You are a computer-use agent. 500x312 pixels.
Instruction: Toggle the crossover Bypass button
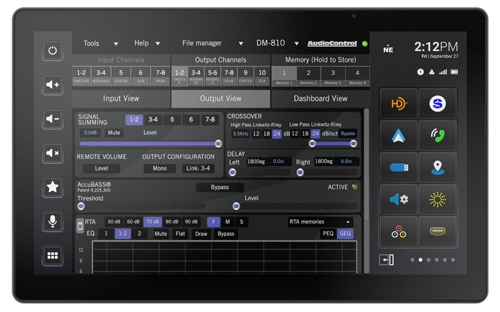347,134
